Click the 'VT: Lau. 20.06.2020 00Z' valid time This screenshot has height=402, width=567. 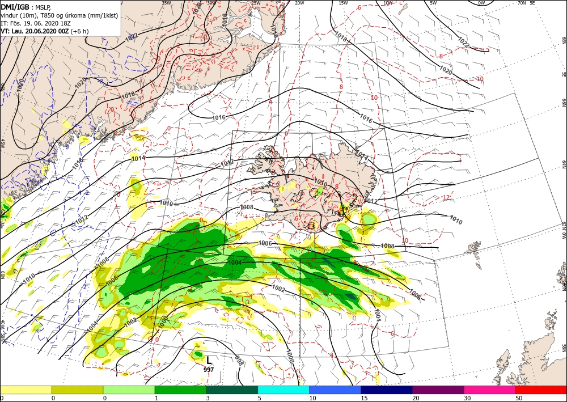35,31
